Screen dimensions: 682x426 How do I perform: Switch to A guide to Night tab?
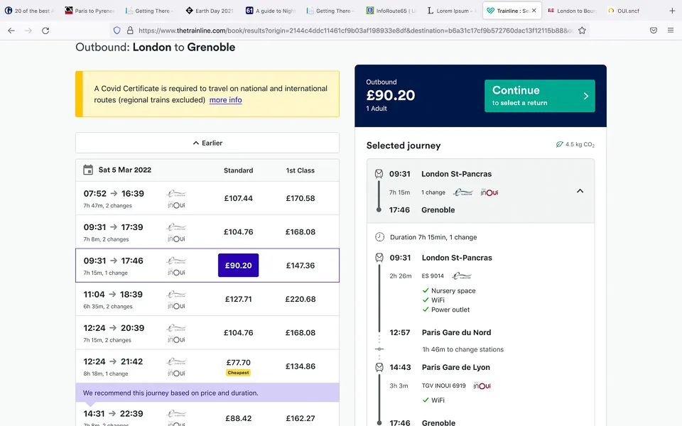pos(270,11)
